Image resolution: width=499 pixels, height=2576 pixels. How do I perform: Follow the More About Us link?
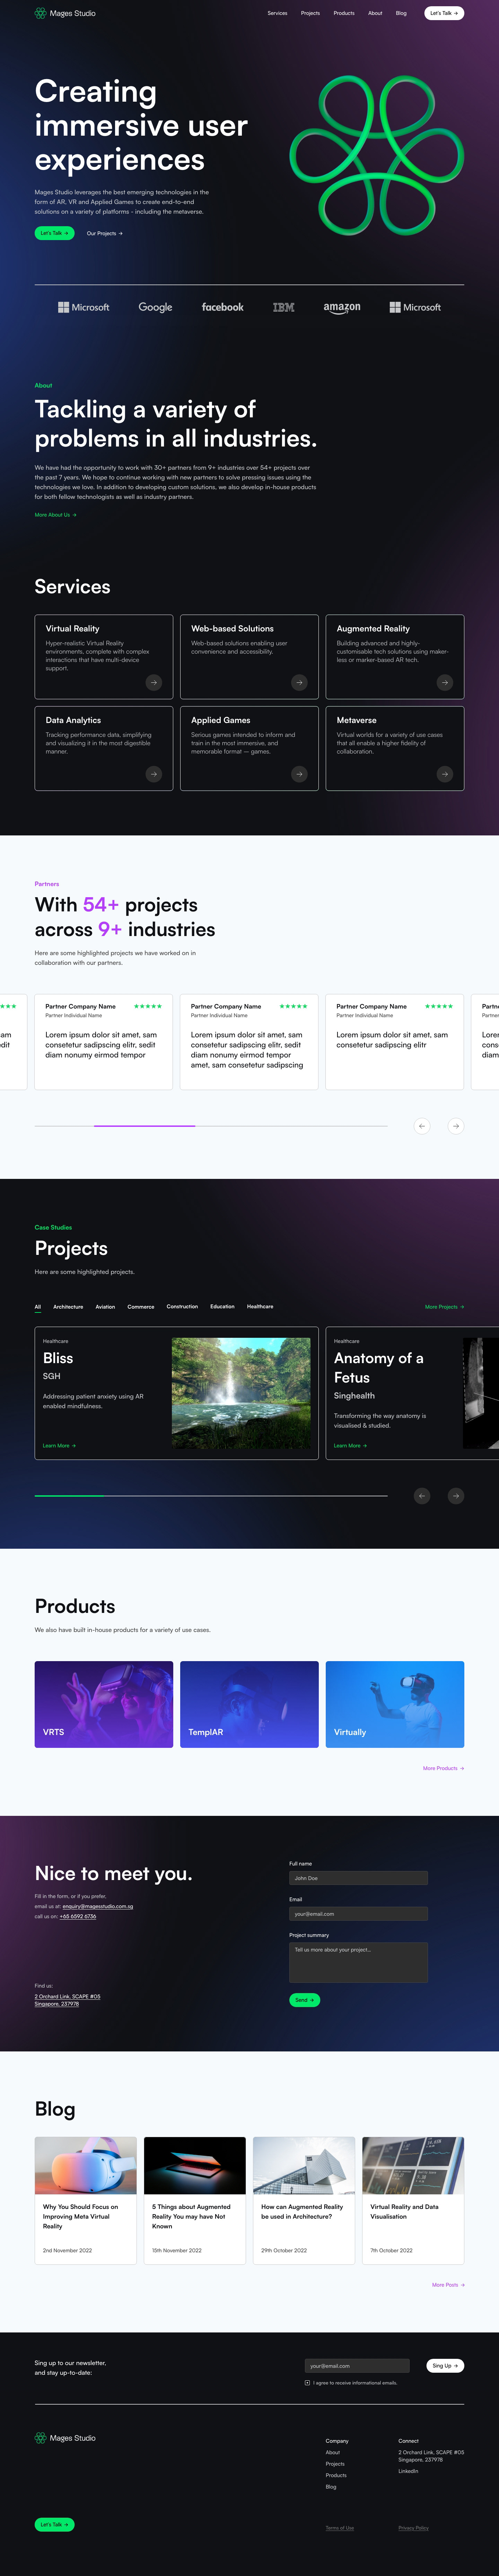click(x=56, y=515)
